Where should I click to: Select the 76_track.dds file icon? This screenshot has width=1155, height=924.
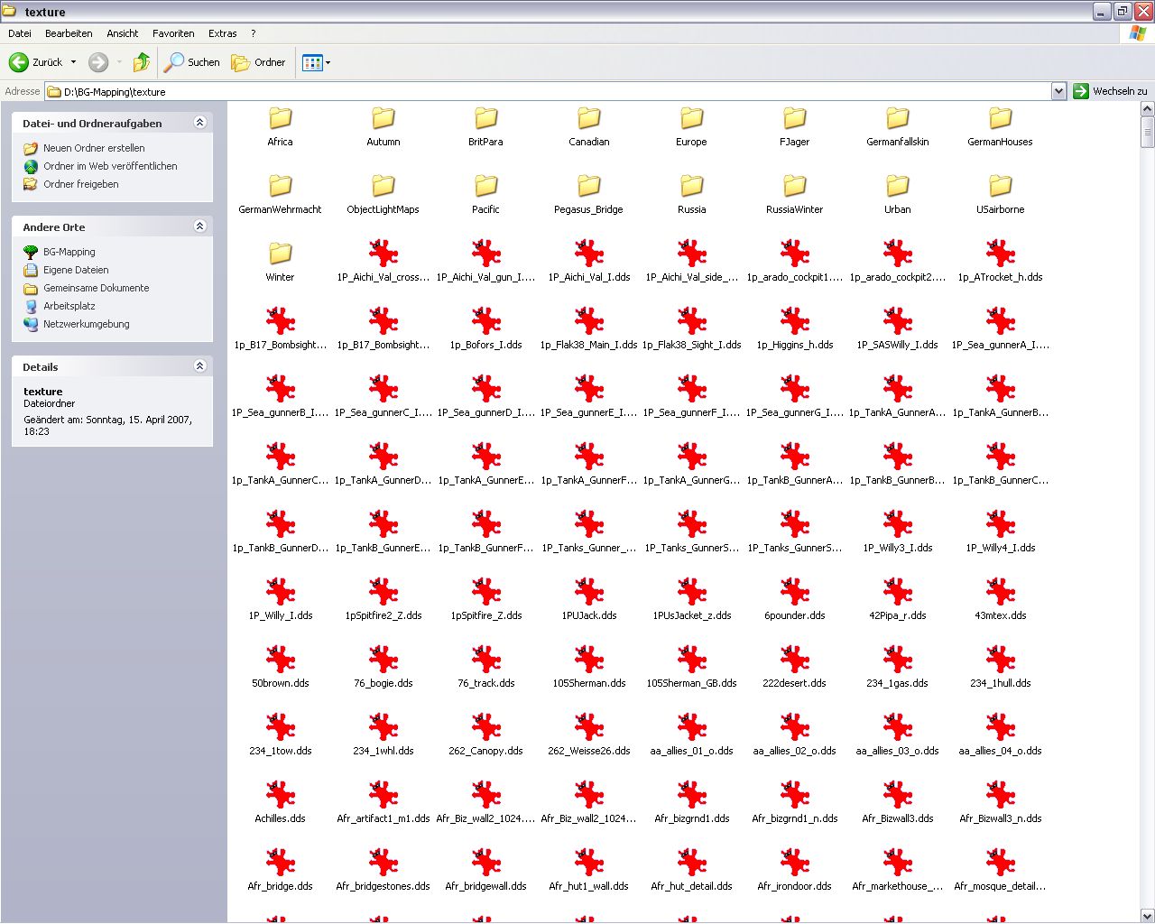[485, 660]
